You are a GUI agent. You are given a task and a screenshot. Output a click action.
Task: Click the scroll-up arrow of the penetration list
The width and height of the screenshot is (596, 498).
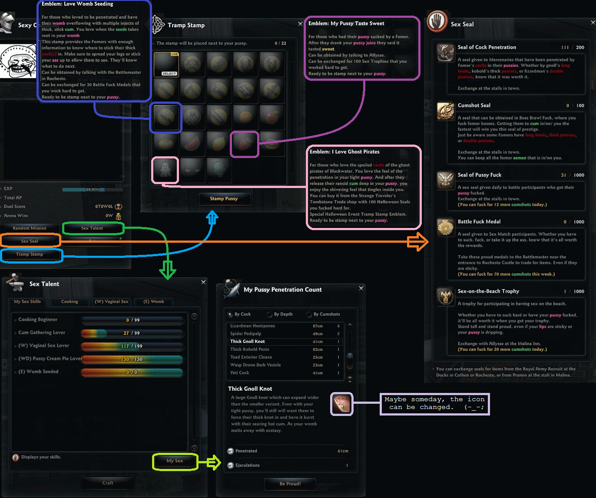(350, 325)
